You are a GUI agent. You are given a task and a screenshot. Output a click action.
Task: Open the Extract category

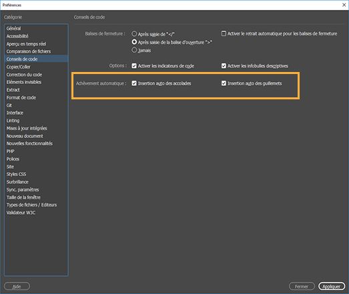(x=36, y=90)
